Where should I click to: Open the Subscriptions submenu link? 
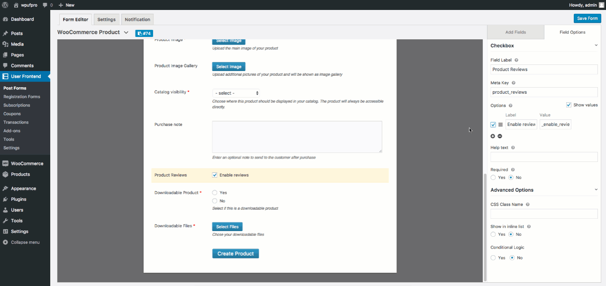point(17,105)
